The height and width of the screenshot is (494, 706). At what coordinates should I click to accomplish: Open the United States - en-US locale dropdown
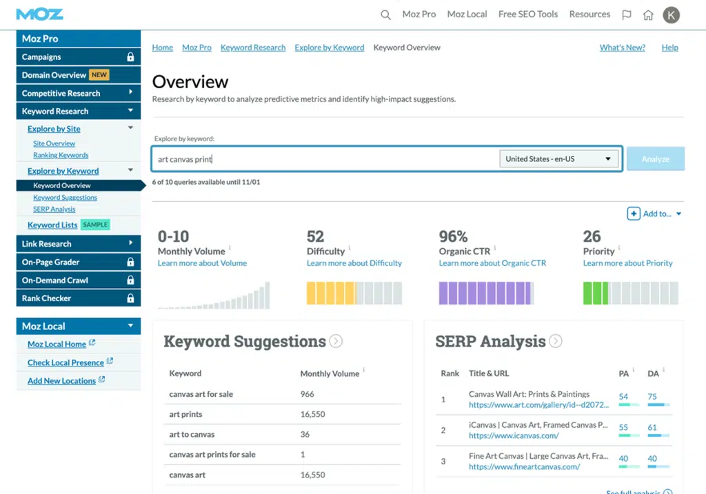558,158
